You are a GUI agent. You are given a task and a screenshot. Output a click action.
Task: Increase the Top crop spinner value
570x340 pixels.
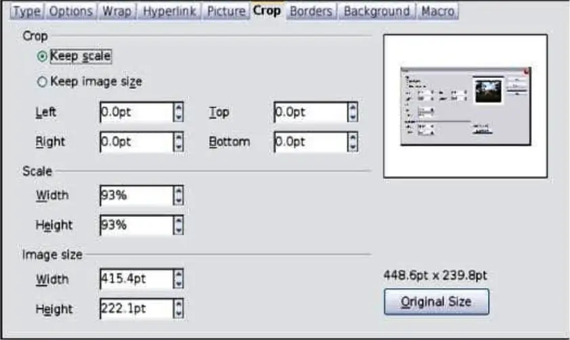[x=353, y=108]
